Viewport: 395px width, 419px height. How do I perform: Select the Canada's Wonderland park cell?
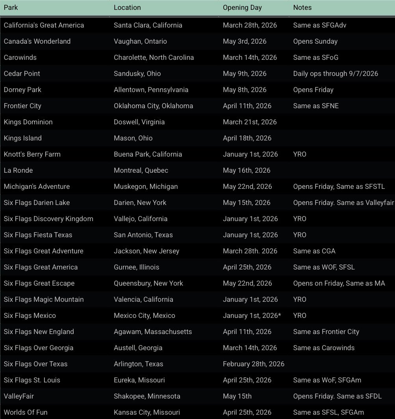click(37, 41)
